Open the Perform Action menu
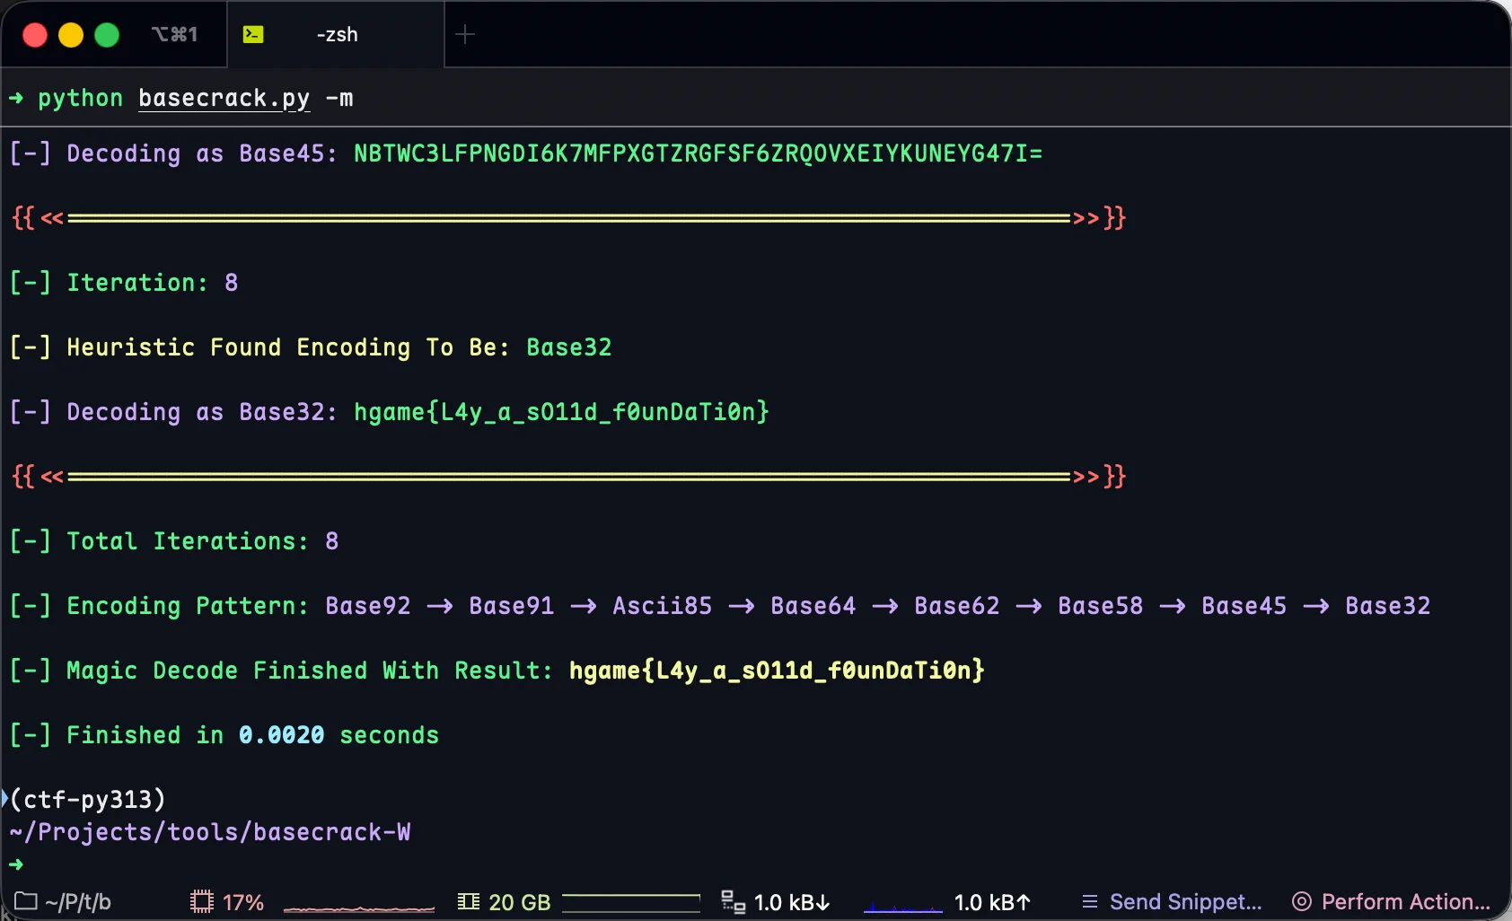This screenshot has width=1512, height=921. point(1392,901)
